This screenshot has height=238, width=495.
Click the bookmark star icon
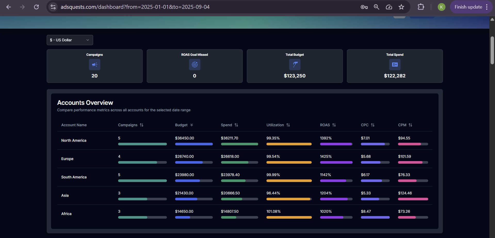pos(401,7)
